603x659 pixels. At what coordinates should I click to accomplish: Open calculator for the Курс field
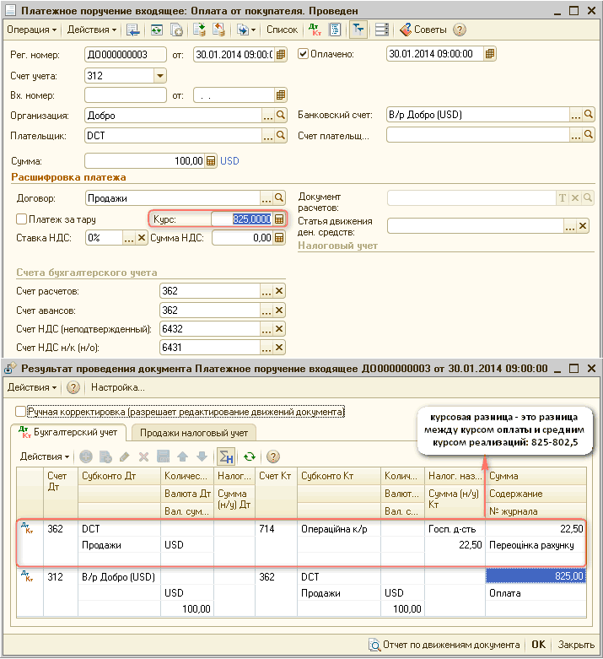[279, 219]
